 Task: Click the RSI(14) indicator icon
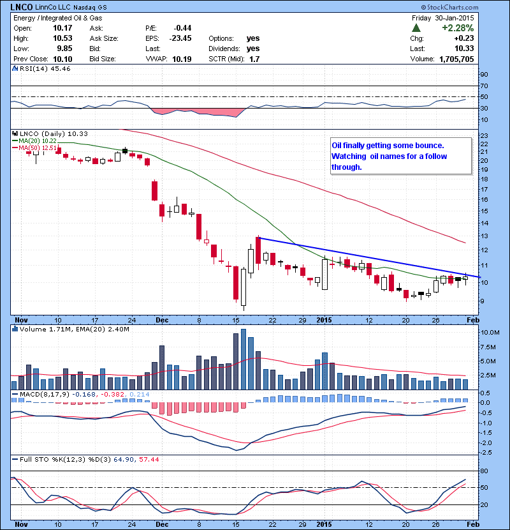(15, 68)
